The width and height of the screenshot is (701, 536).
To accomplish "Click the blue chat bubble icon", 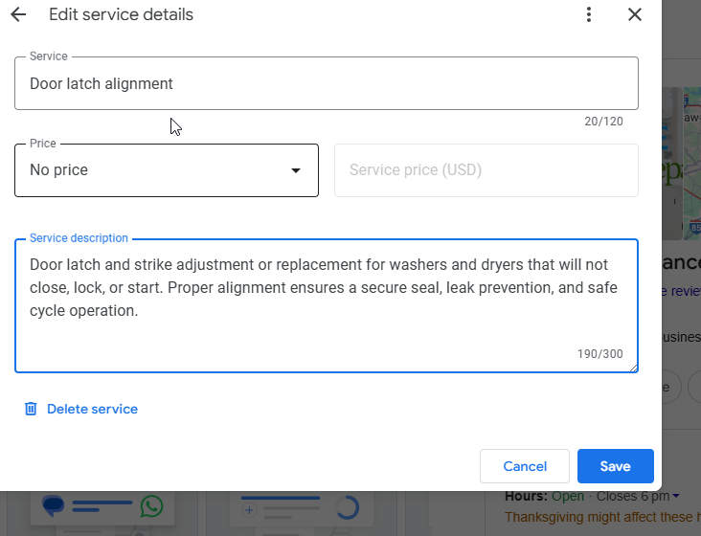I will click(54, 505).
